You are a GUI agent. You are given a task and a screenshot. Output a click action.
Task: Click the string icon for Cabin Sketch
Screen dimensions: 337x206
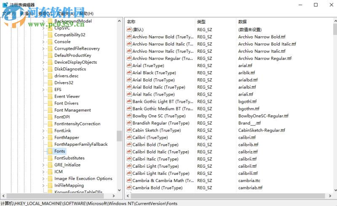click(x=129, y=130)
